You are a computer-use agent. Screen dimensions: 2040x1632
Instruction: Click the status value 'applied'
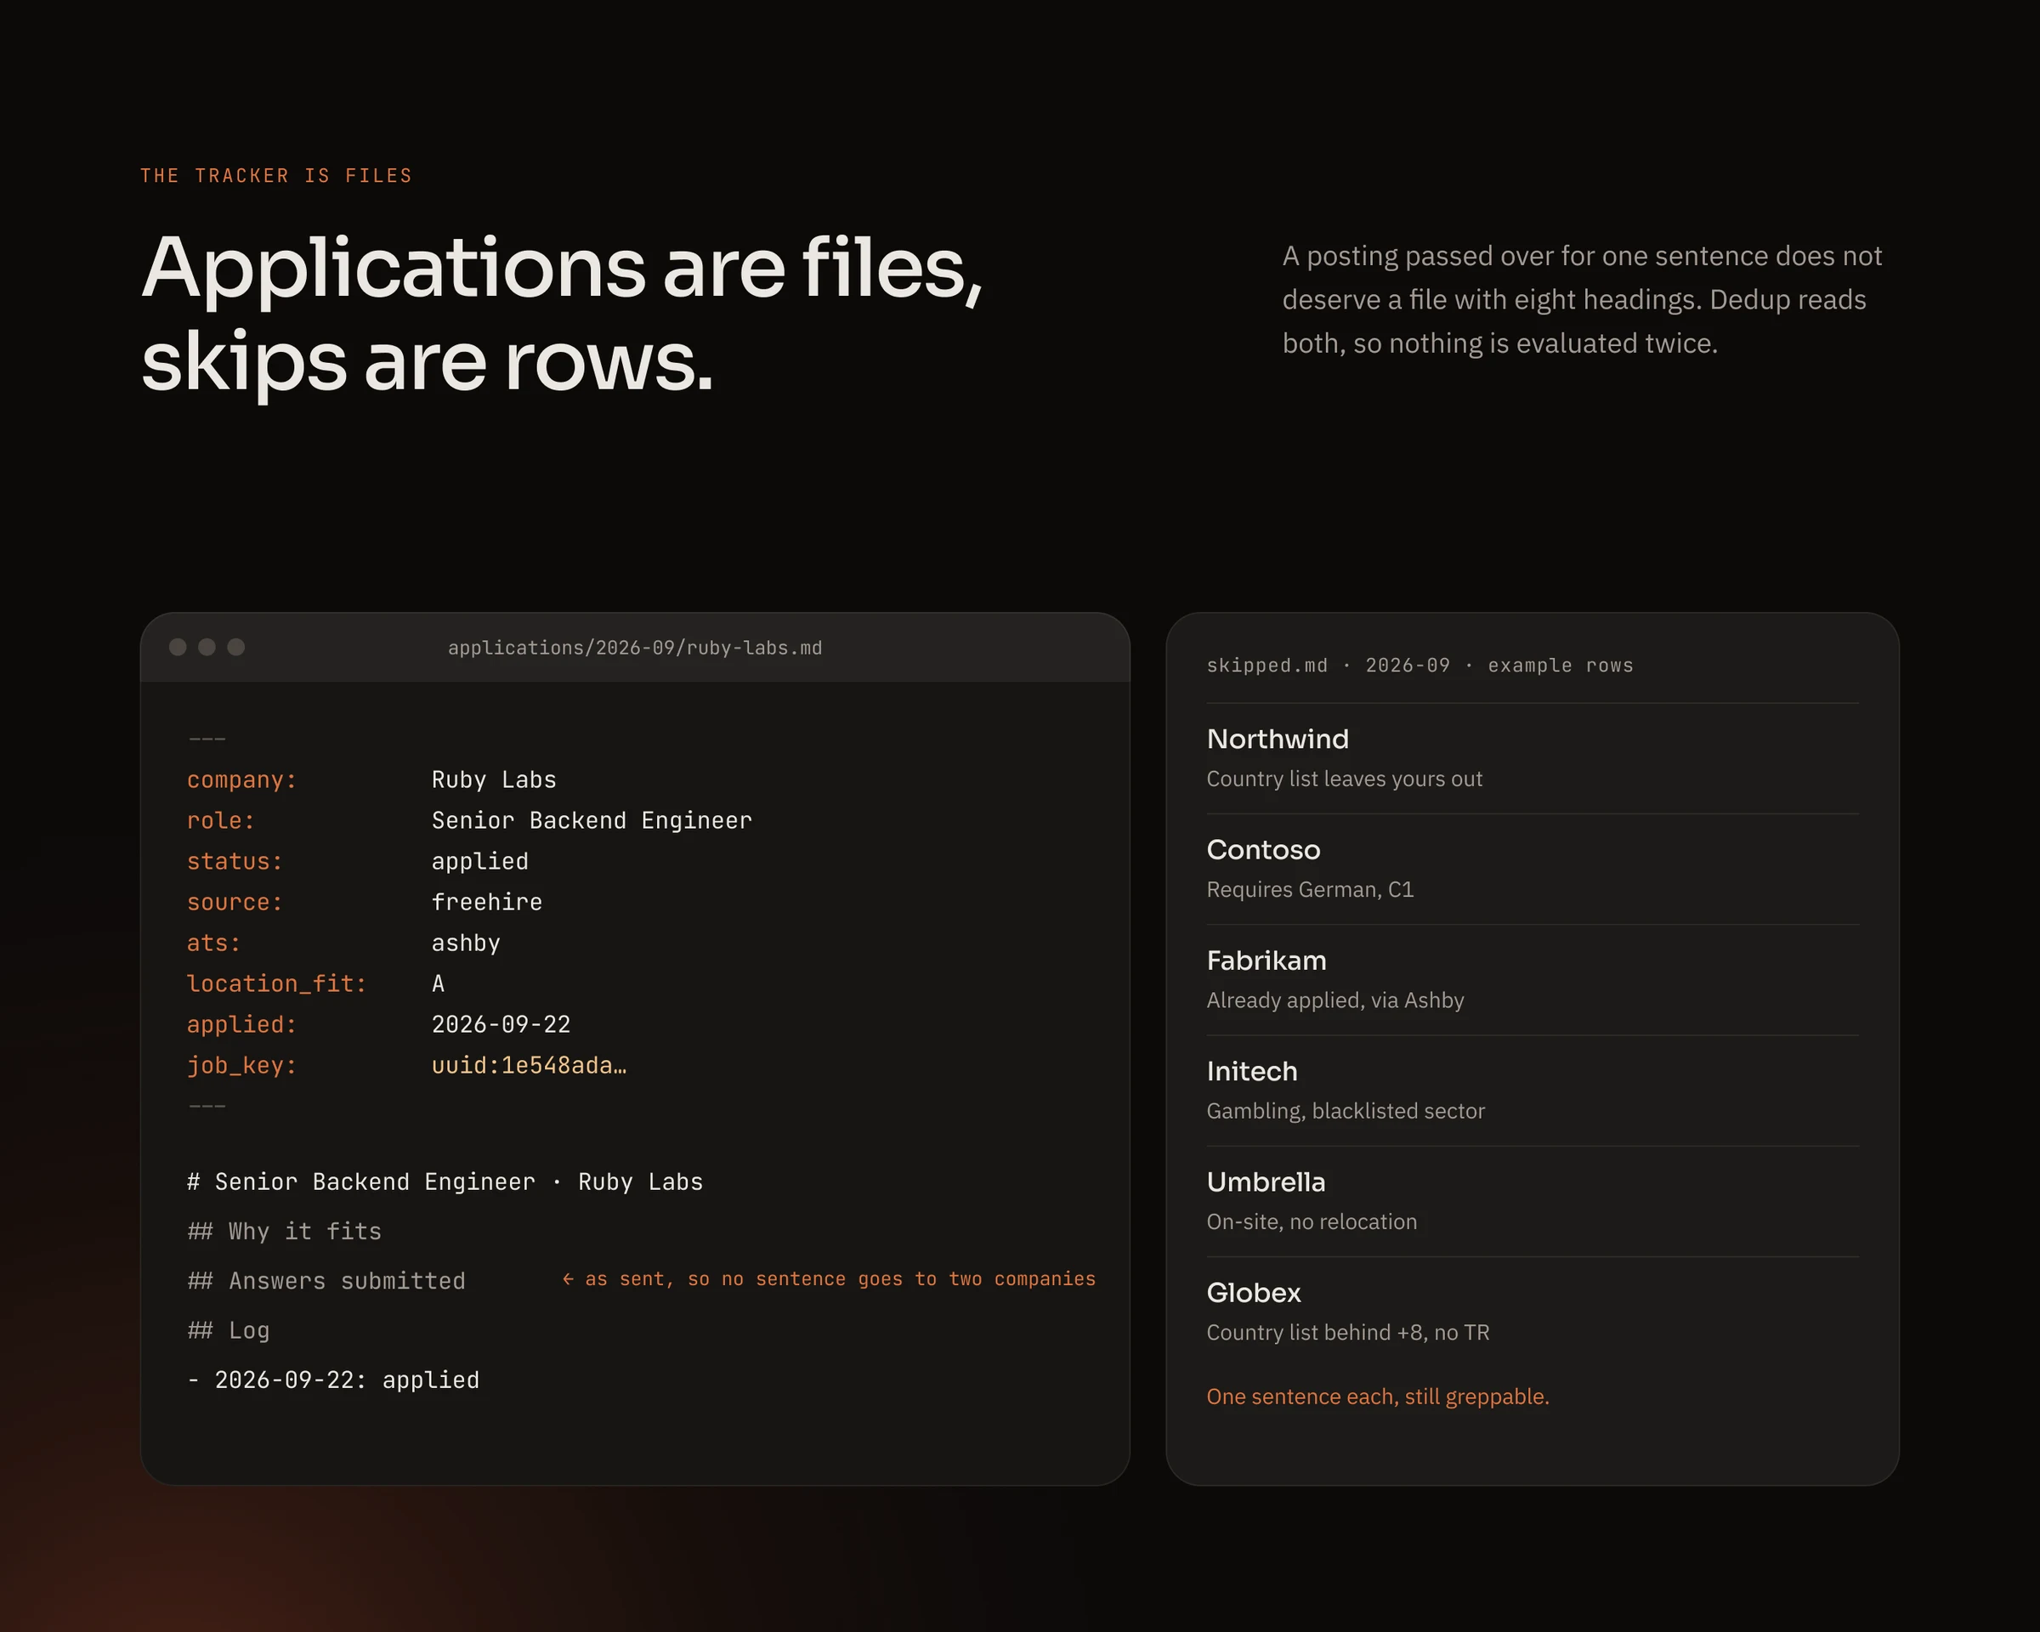coord(479,862)
